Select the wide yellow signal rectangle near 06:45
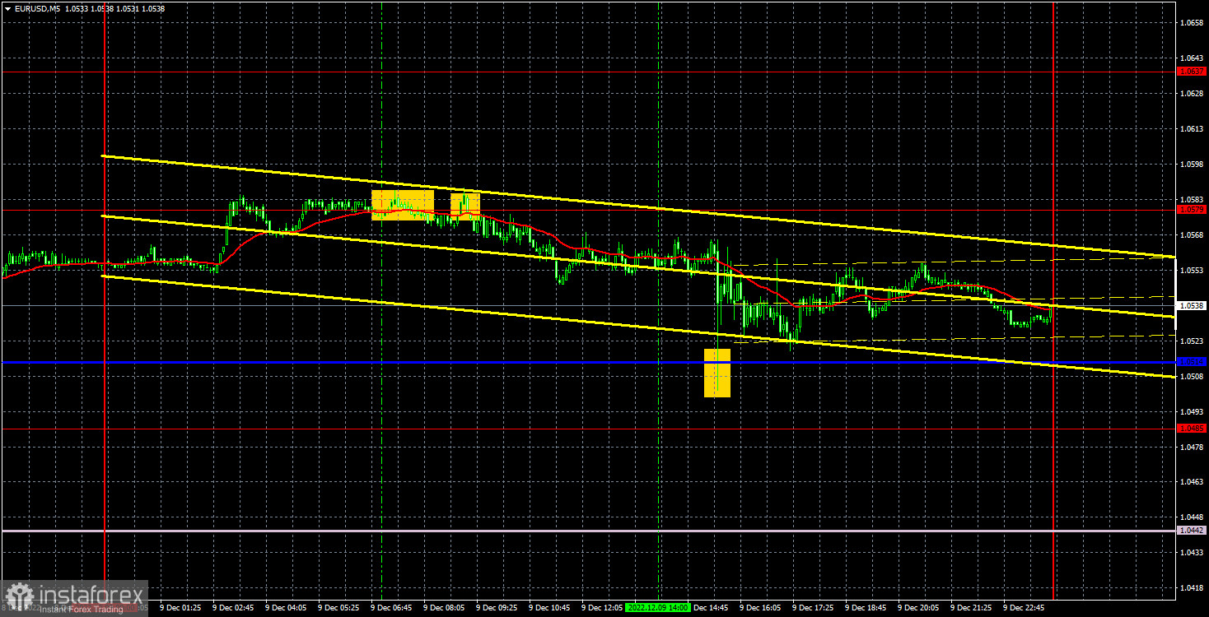 403,205
